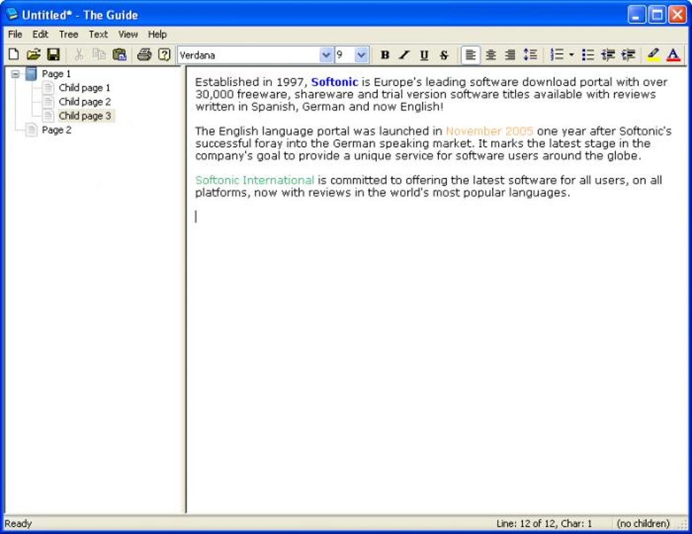Click the increase indent icon
Image resolution: width=692 pixels, height=534 pixels.
[x=628, y=55]
